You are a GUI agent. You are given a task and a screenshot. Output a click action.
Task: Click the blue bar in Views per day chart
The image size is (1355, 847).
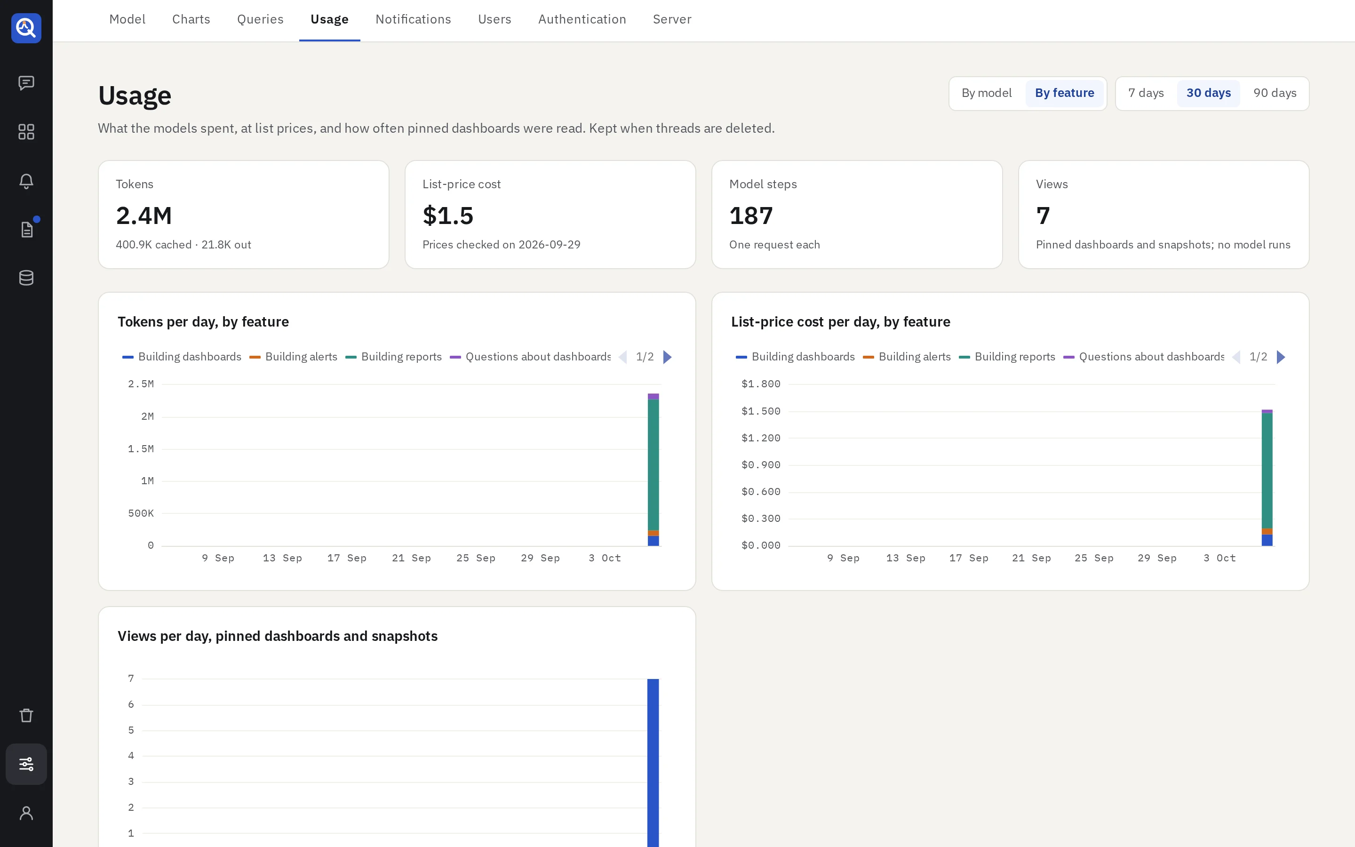pyautogui.click(x=653, y=762)
